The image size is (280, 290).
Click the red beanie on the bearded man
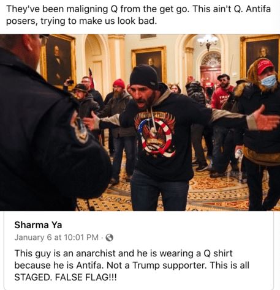119,83
